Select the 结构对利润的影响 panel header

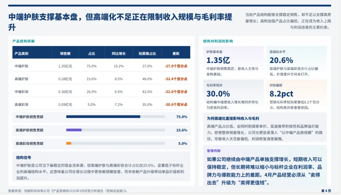tap(217, 41)
